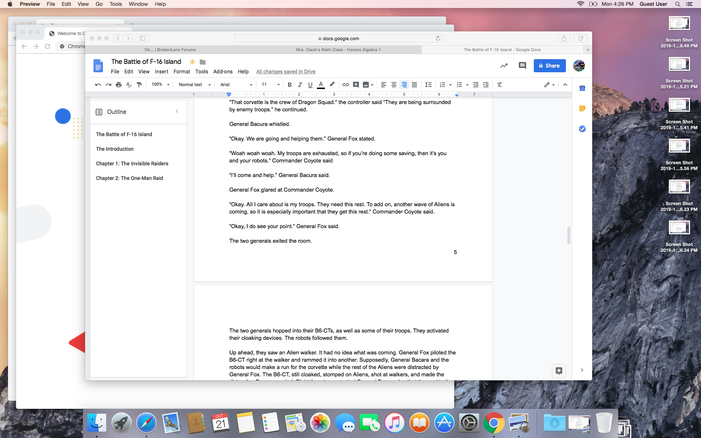Open Google Calendar side panel icon
Screen dimensions: 701x438
click(582, 88)
